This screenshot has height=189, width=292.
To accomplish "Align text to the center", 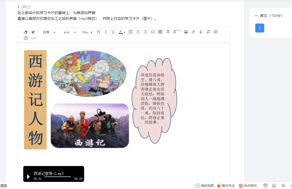I will coord(138,32).
